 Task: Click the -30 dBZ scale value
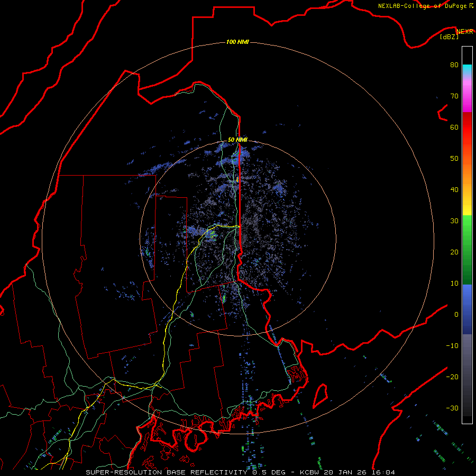point(452,408)
